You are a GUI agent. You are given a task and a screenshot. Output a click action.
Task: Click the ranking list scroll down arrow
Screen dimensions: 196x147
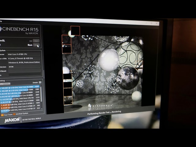42,109
